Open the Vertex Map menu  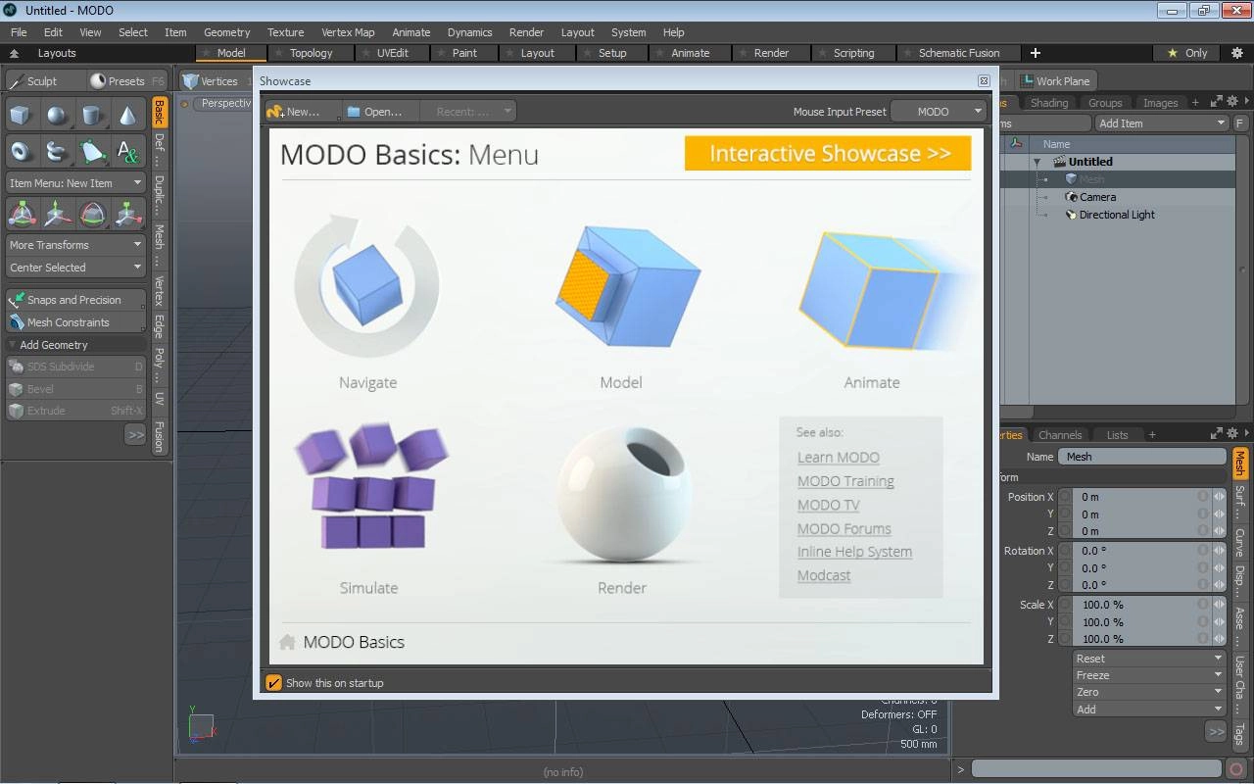348,32
